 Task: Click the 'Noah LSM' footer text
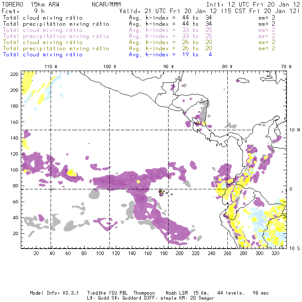tap(177, 293)
